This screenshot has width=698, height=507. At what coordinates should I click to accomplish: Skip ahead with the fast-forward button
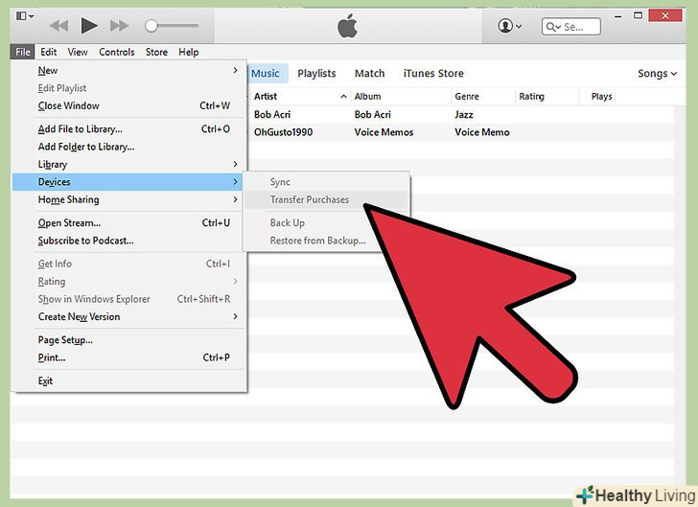tap(119, 26)
